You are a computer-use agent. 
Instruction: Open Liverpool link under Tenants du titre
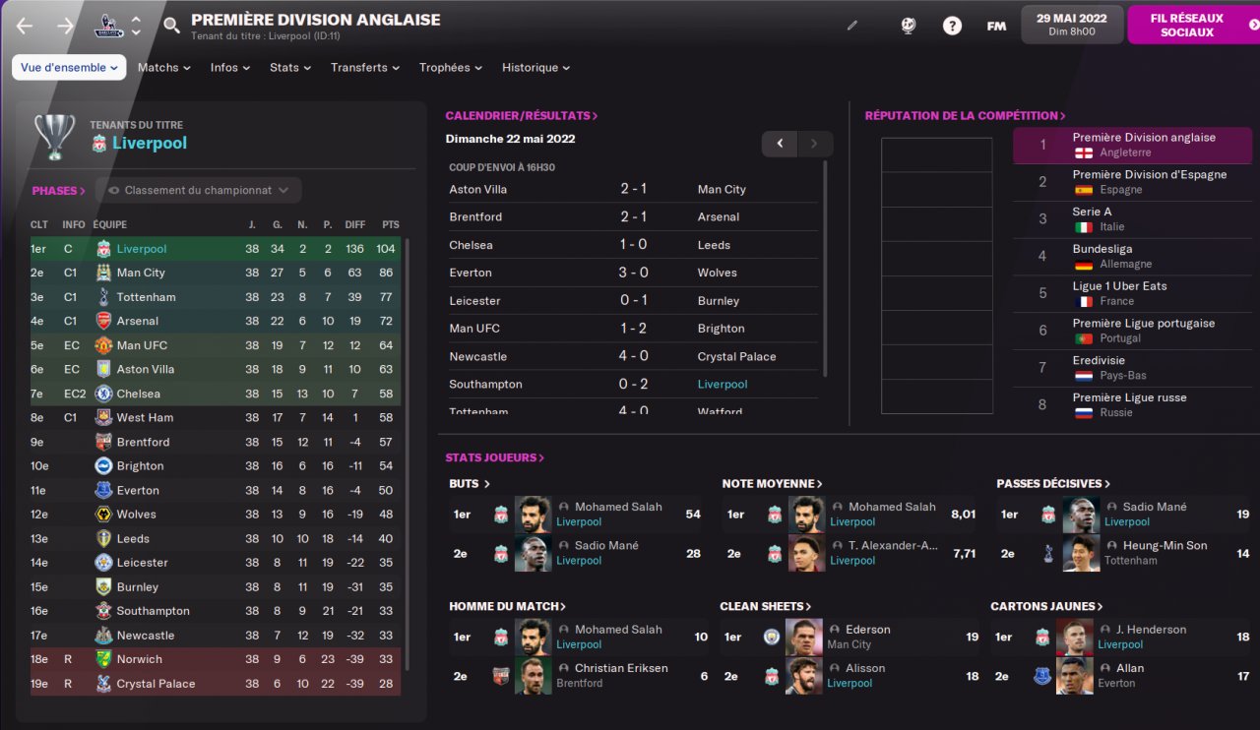point(150,143)
